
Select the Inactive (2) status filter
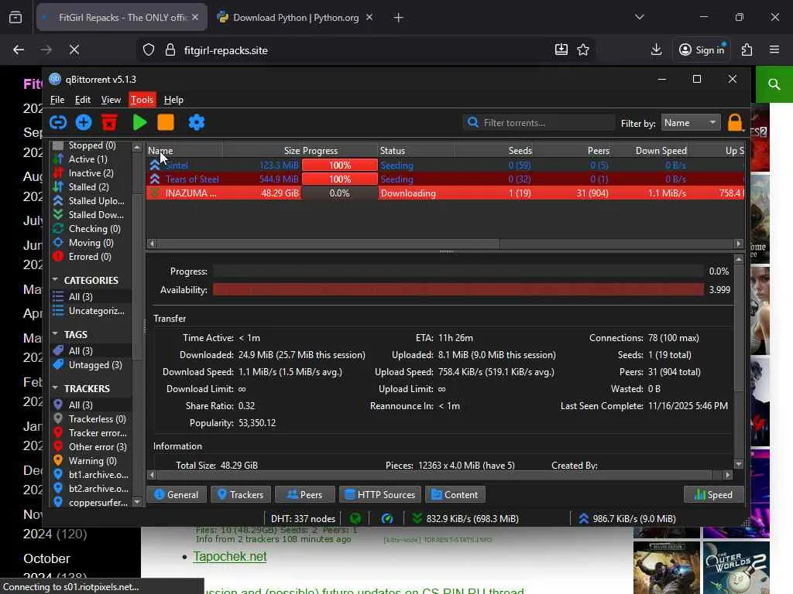(x=91, y=172)
